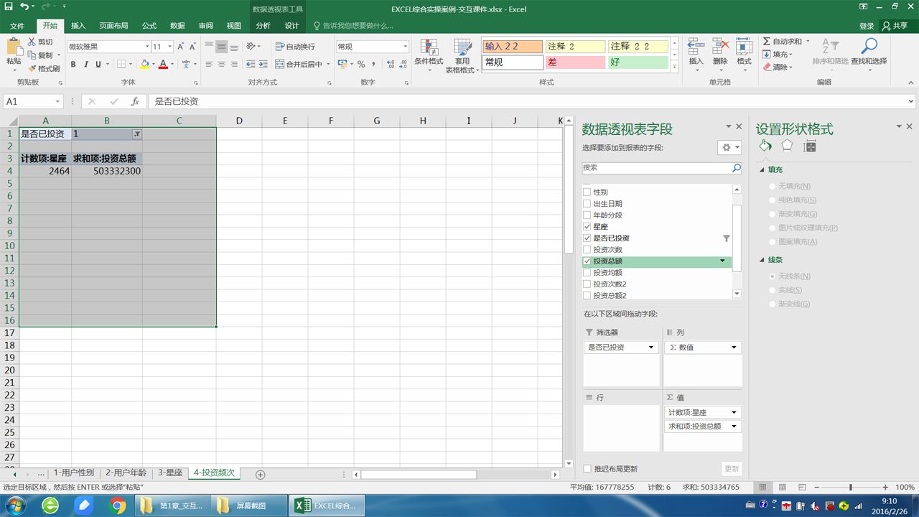Select the 纯色填充 radio option
The height and width of the screenshot is (517, 919).
(x=773, y=200)
